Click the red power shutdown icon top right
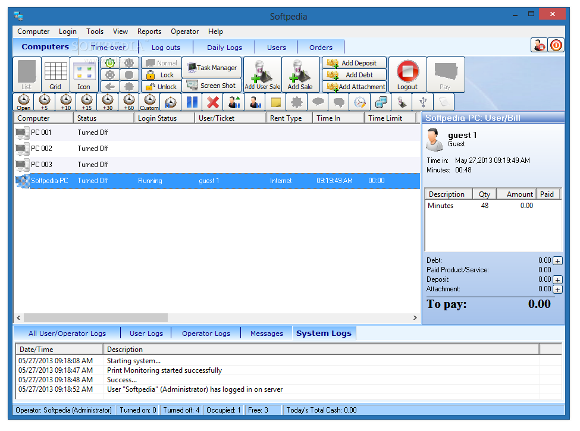Screen dimensions: 580x431 (556, 45)
